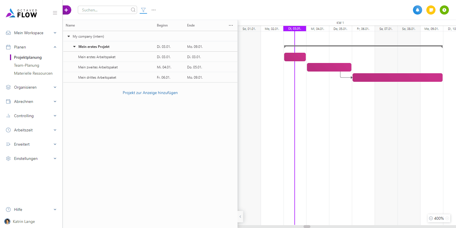This screenshot has height=228, width=456.
Task: Click Projekt zur Anzeige hinzufügen link
Action: click(x=150, y=93)
